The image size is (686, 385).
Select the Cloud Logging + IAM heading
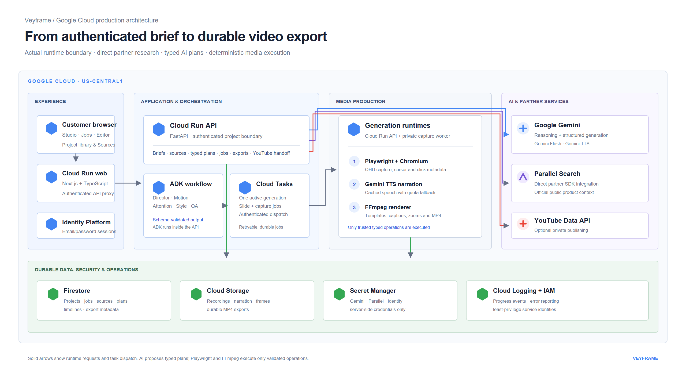[524, 291]
